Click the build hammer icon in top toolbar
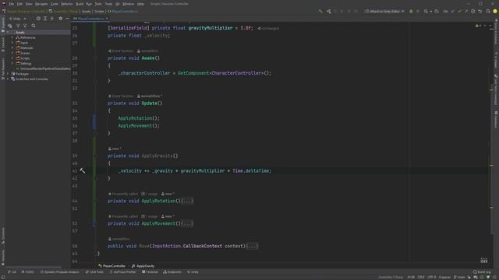The image size is (499, 280). [x=320, y=11]
